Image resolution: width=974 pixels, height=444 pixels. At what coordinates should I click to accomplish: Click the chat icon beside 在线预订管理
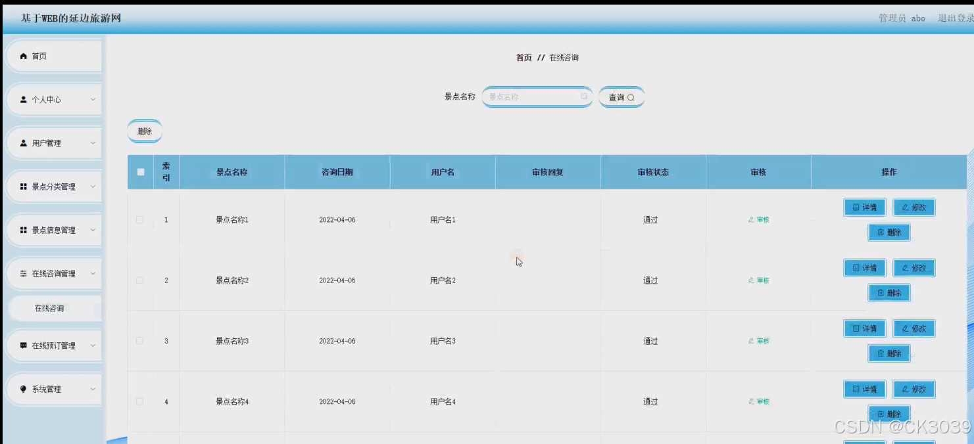24,345
